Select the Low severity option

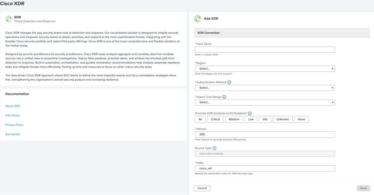(x=251, y=120)
